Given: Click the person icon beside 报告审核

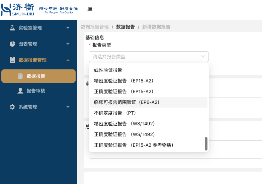Looking at the screenshot, I should pos(20,91).
